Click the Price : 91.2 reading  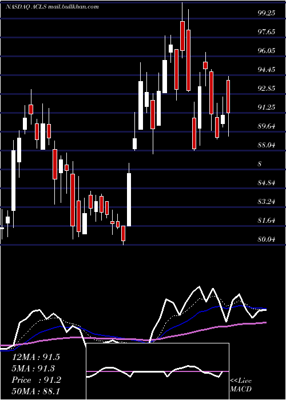point(36,380)
